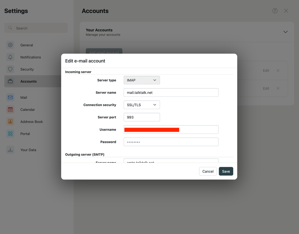Click the Address Book contact icon
This screenshot has height=234, width=299.
coord(10,122)
